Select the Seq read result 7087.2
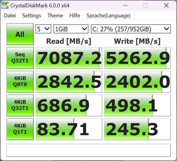Screen dimensions: 177x161 (x=69, y=58)
